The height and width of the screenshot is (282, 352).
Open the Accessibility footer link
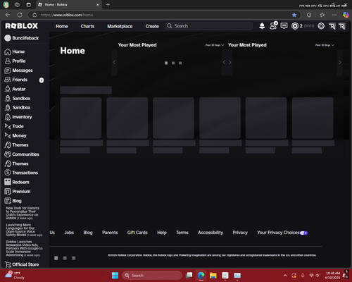click(x=210, y=233)
